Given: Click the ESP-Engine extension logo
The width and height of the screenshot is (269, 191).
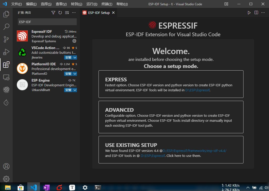Looking at the screenshot, I should (22, 85).
